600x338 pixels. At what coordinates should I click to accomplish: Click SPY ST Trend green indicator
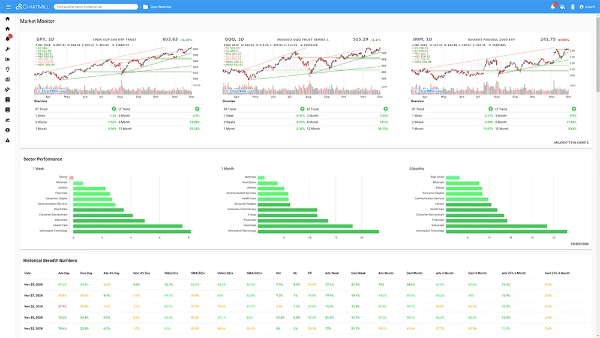[x=113, y=109]
